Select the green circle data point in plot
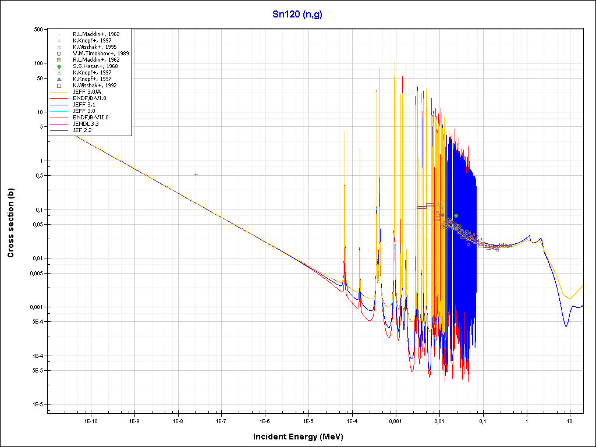 [x=456, y=215]
